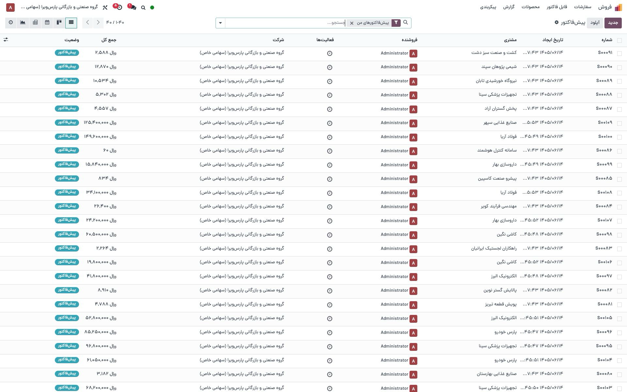Click the magnifier icon in the top bar
Viewport: 627px width, 392px height.
pos(143,8)
